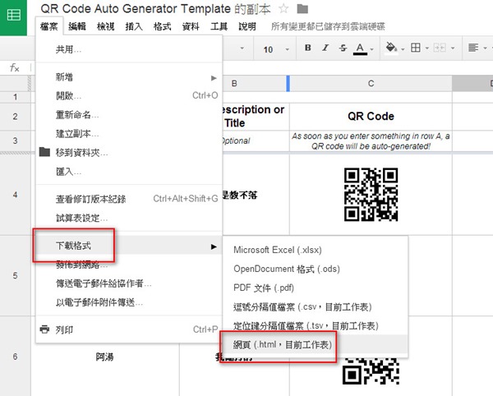Open the borders dropdown arrow
The height and width of the screenshot is (396, 493).
click(427, 48)
